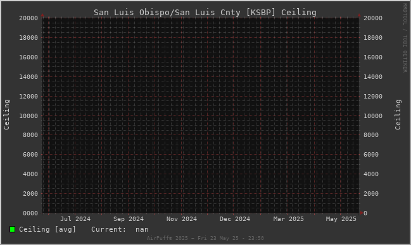Click the green Ceiling legend swatch
This screenshot has width=411, height=245.
12,229
